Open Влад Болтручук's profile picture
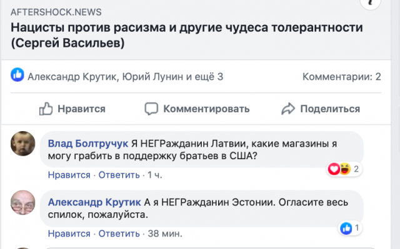The width and height of the screenshot is (400, 249). click(22, 144)
